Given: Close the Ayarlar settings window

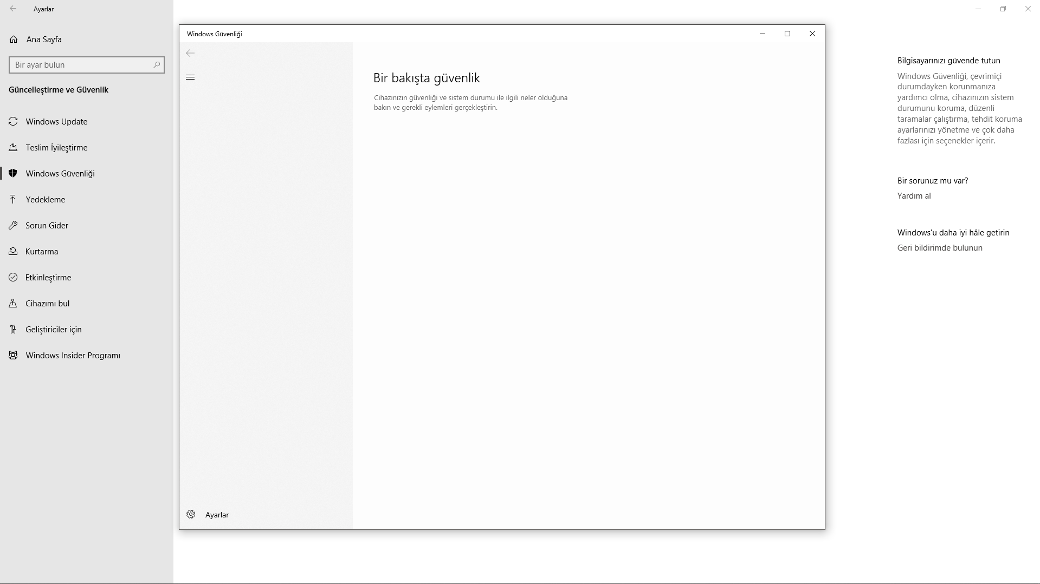Looking at the screenshot, I should tap(1028, 9).
